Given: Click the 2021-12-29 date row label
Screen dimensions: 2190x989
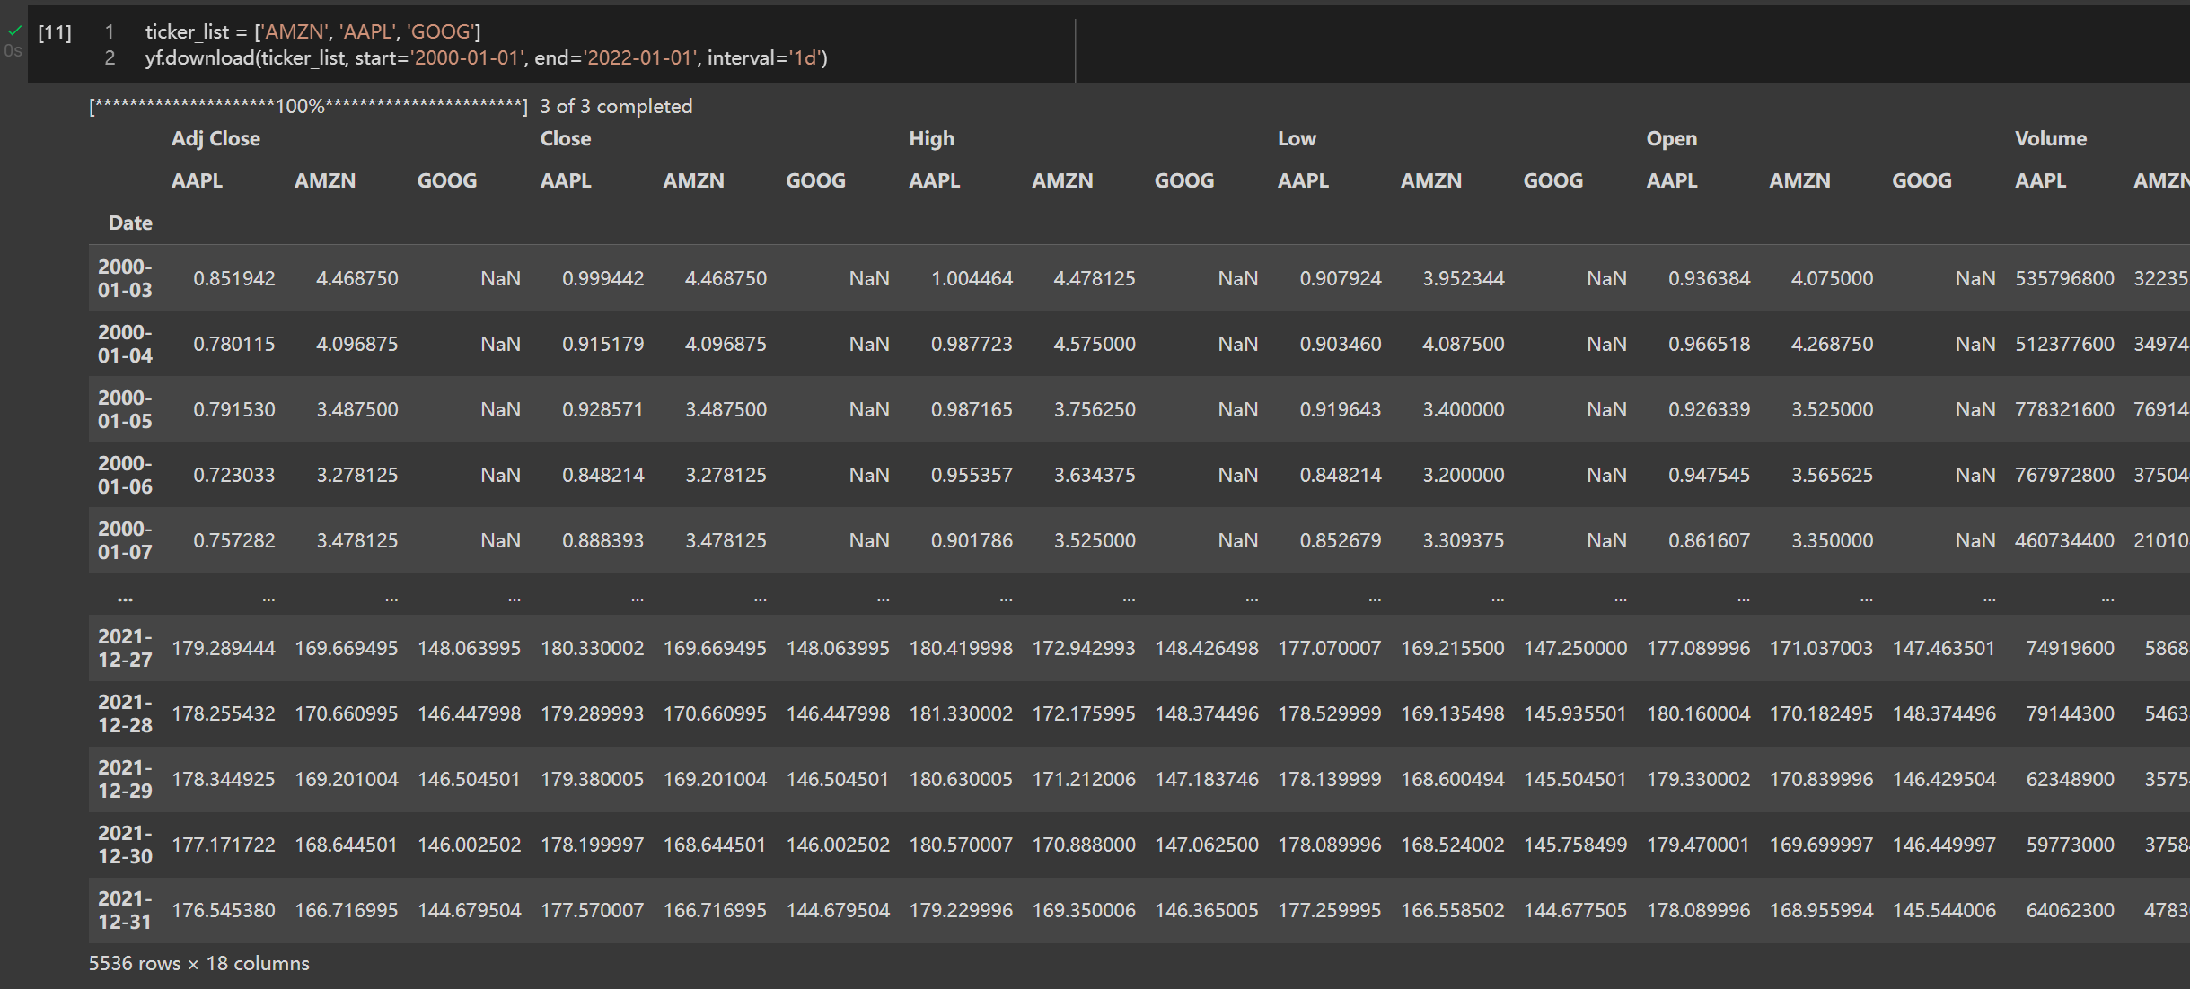Looking at the screenshot, I should (x=125, y=779).
